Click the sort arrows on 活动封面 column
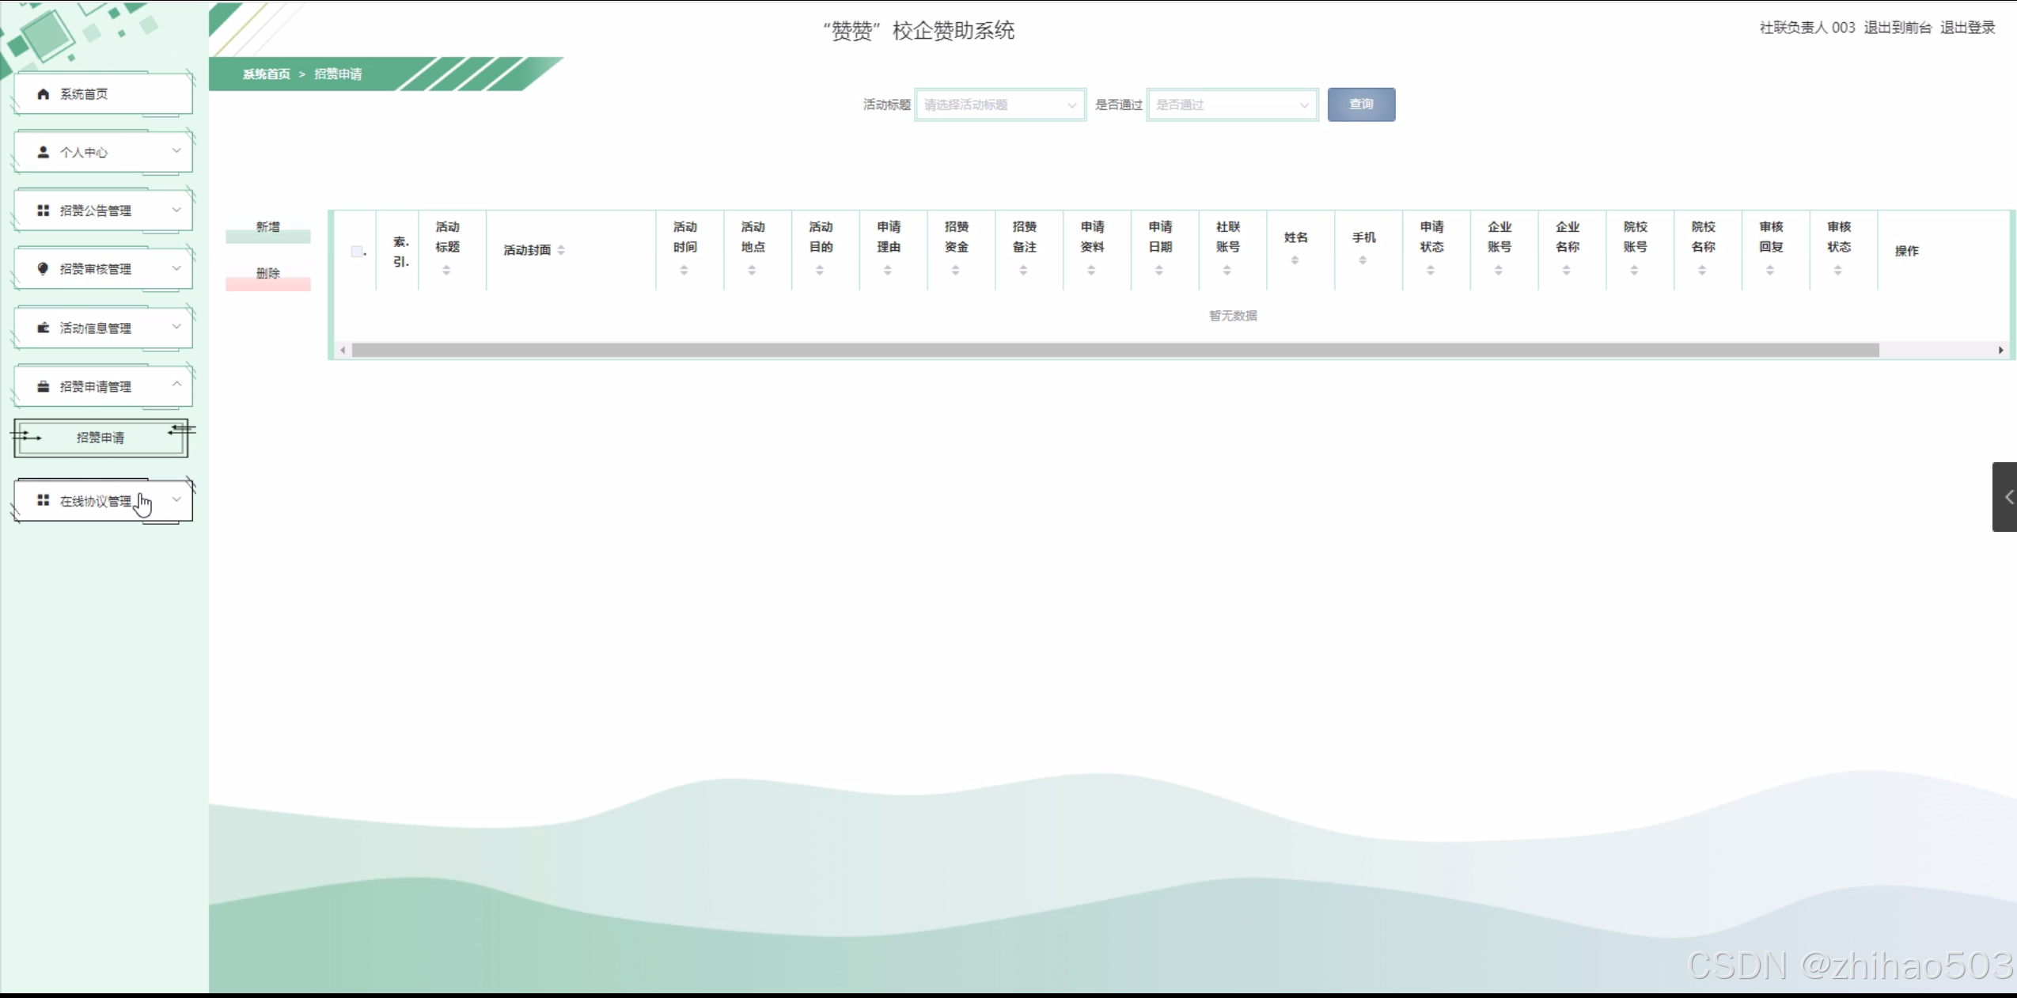Viewport: 2017px width, 998px height. click(x=561, y=250)
